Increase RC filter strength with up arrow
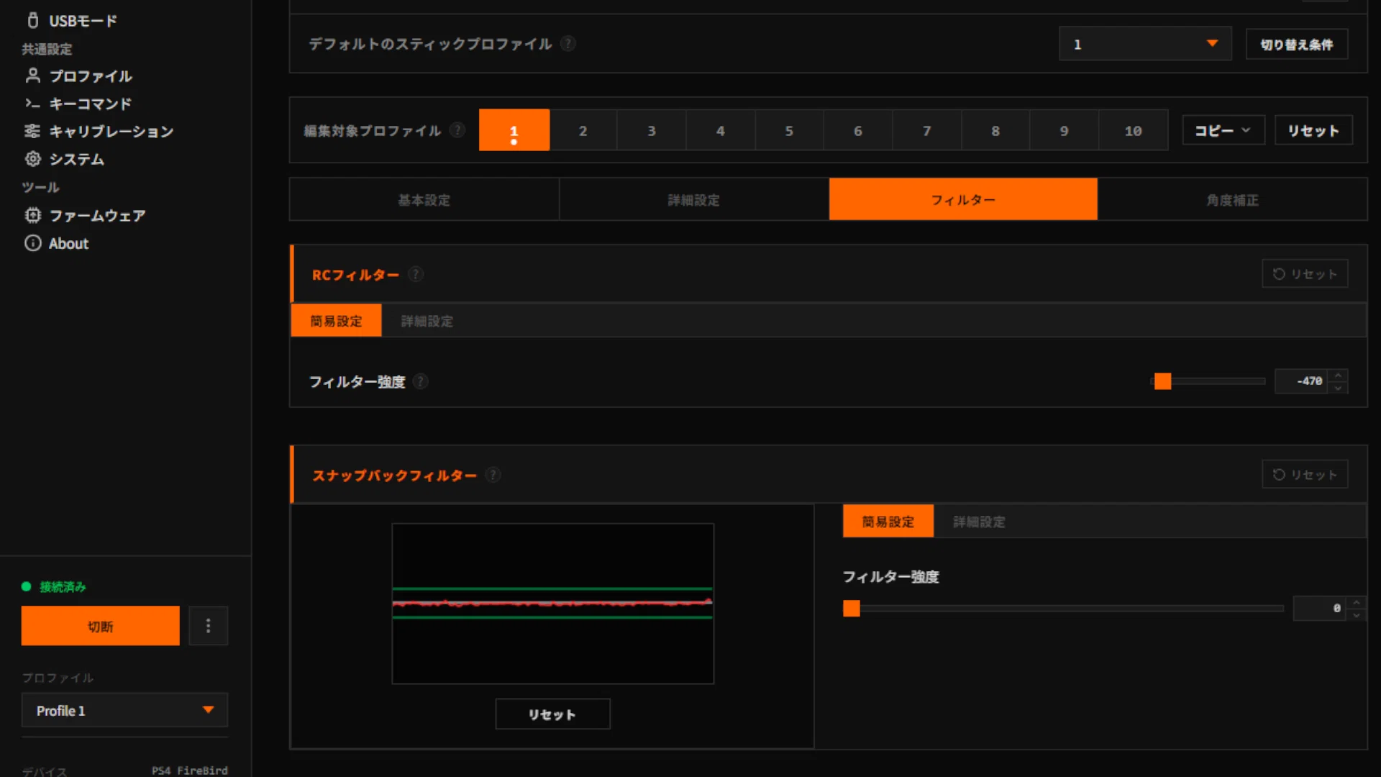The image size is (1381, 777). tap(1338, 375)
